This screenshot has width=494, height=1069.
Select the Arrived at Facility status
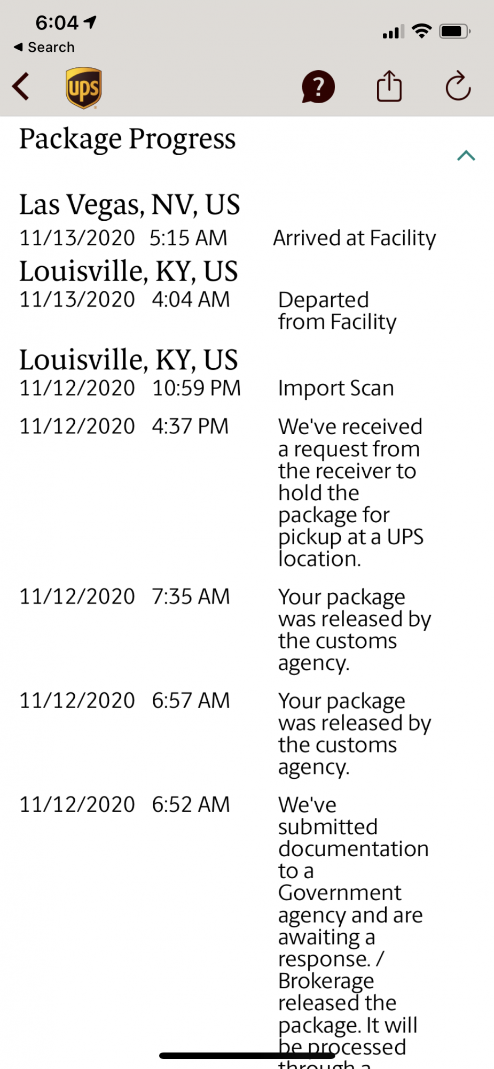[x=354, y=238]
